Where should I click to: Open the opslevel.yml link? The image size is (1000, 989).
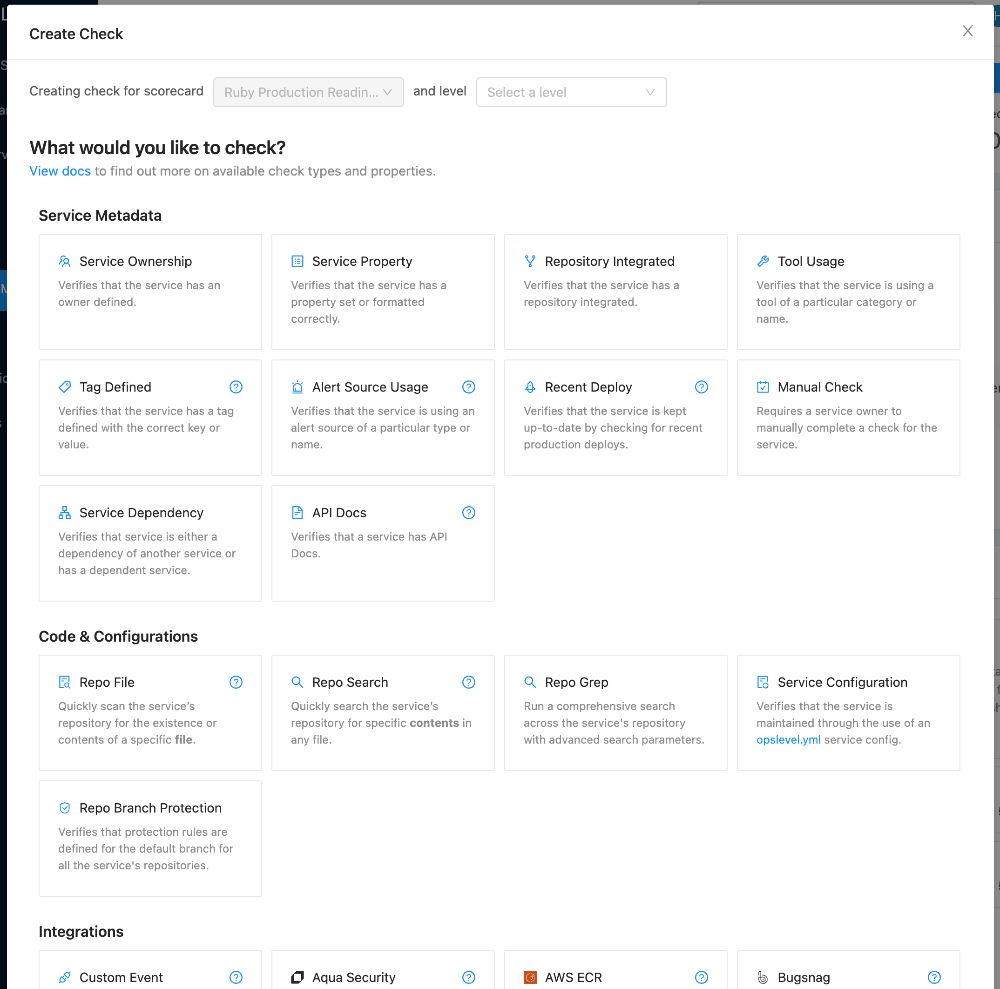tap(788, 740)
